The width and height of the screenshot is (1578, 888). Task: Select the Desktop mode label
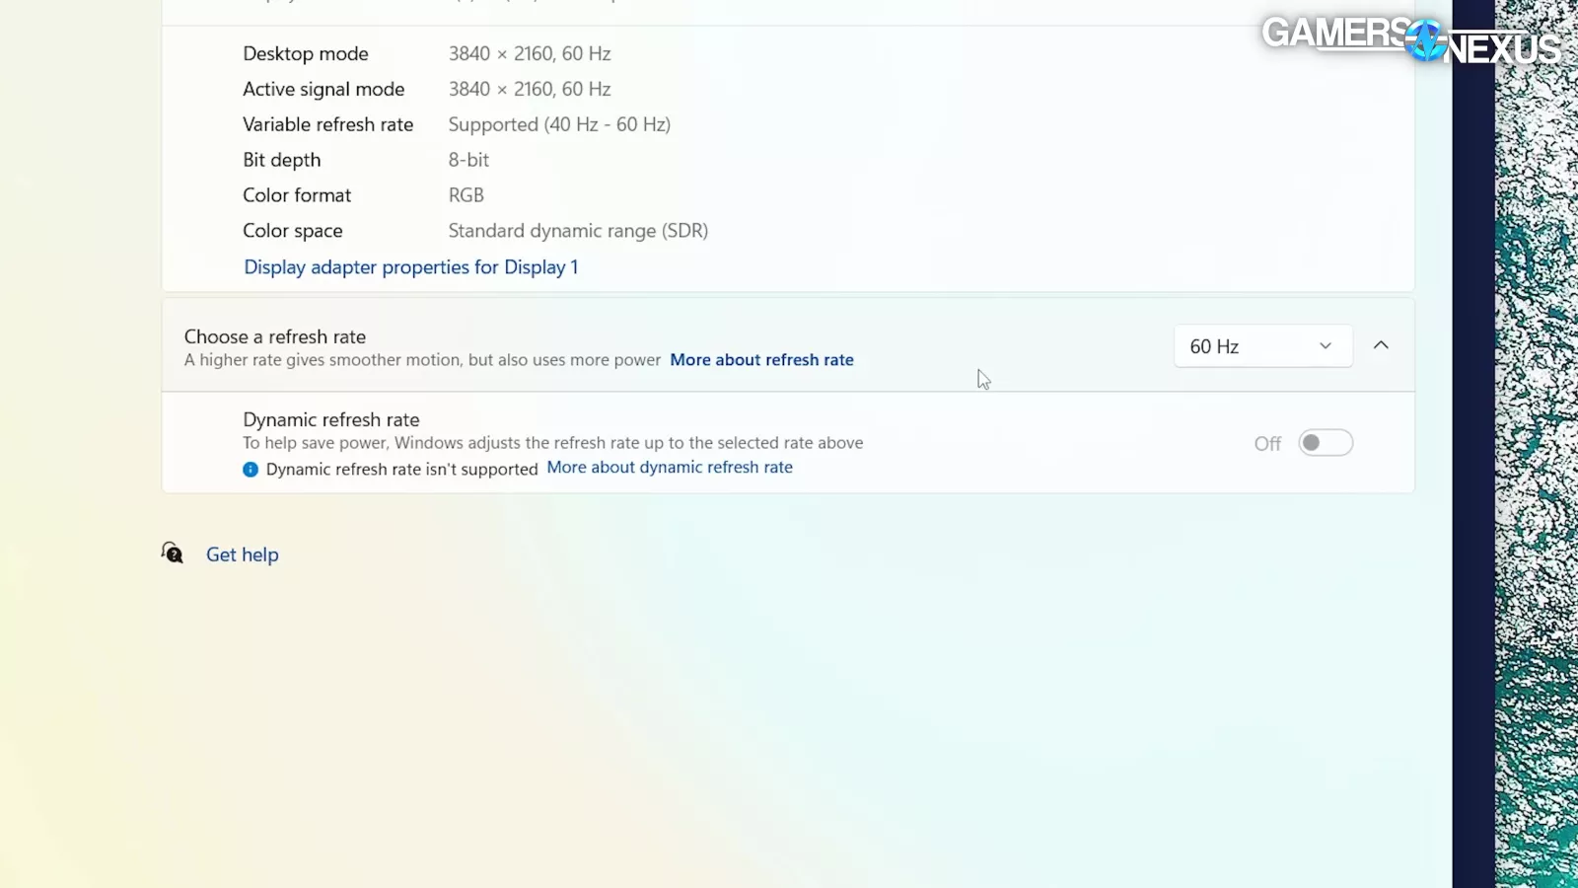click(306, 54)
